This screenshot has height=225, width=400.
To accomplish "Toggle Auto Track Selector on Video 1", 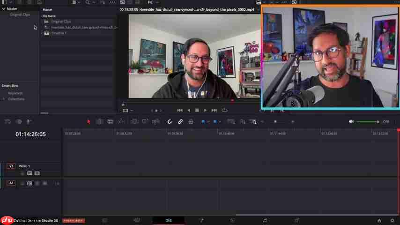I will 30,173.
